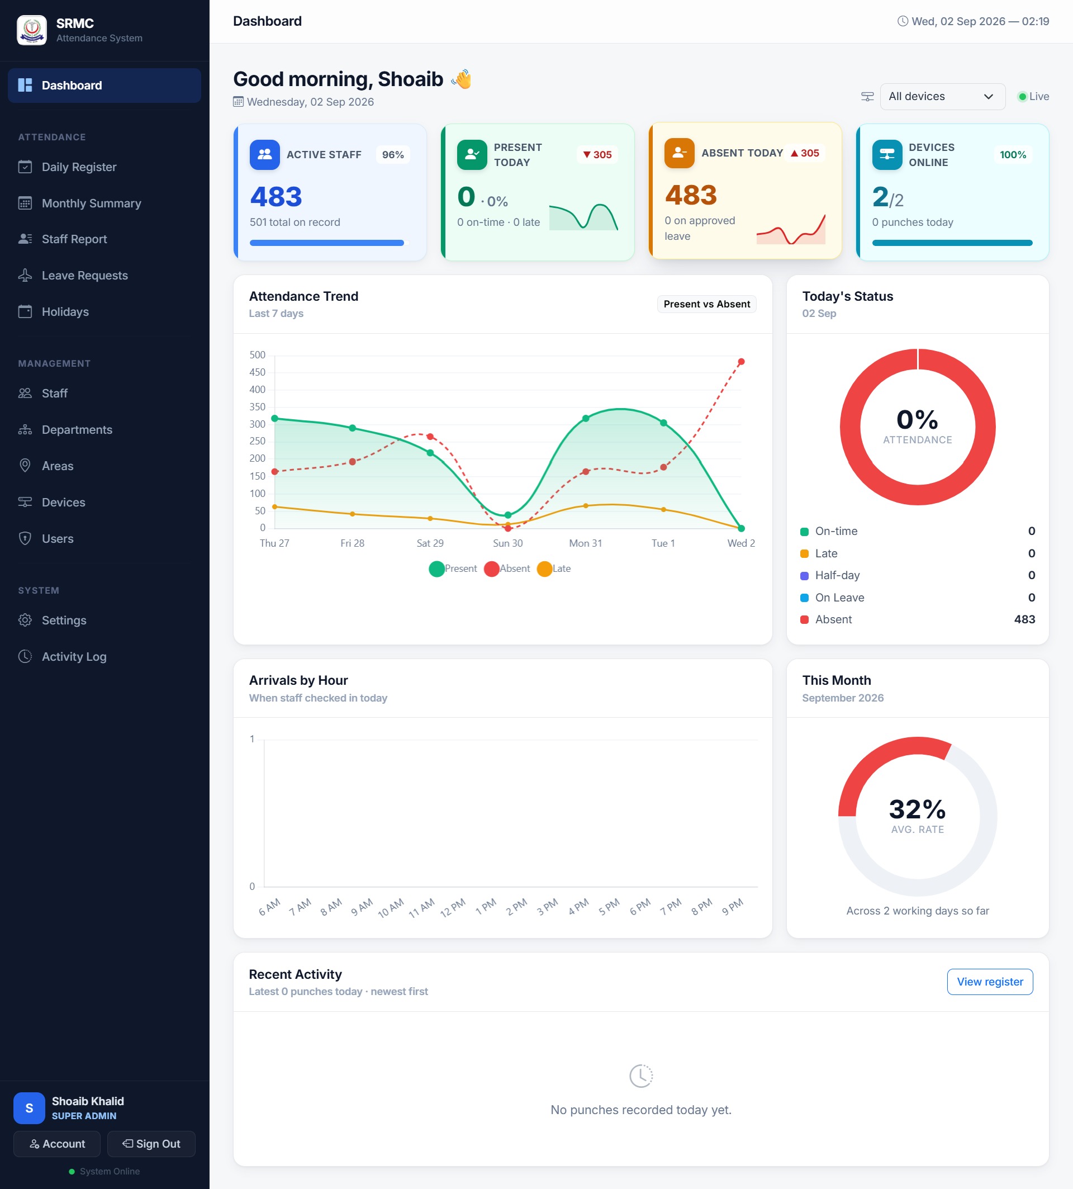
Task: Click the Sign Out button
Action: (151, 1144)
